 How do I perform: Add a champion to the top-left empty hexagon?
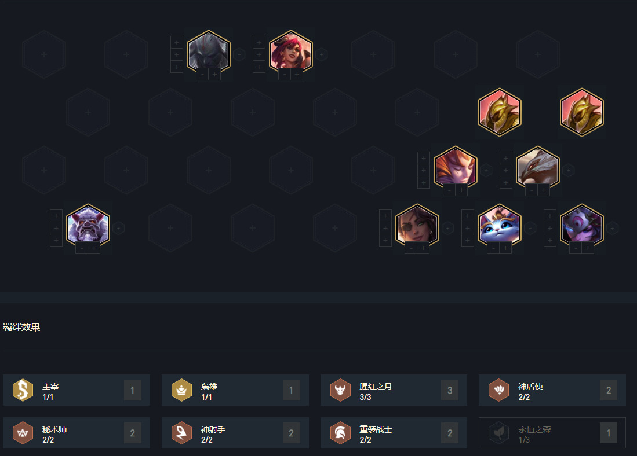(44, 54)
